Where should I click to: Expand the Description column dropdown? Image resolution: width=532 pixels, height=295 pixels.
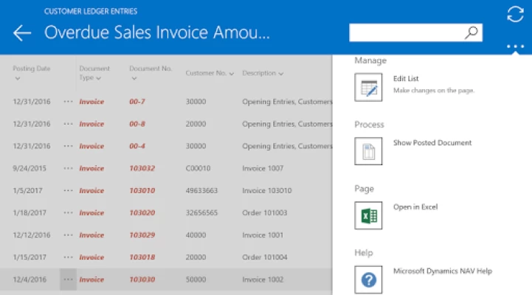tap(281, 74)
